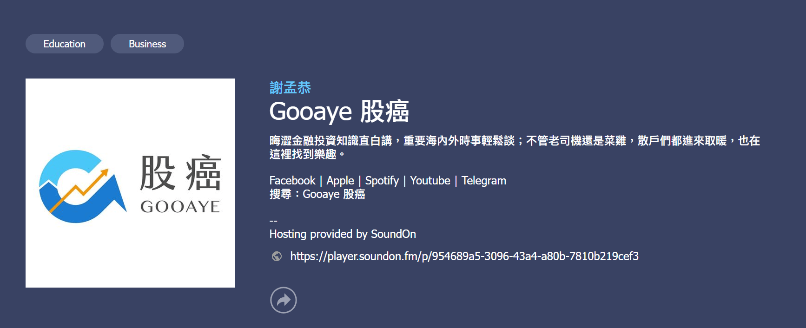Click the Gooaye 股癌 podcast cover art

(130, 183)
